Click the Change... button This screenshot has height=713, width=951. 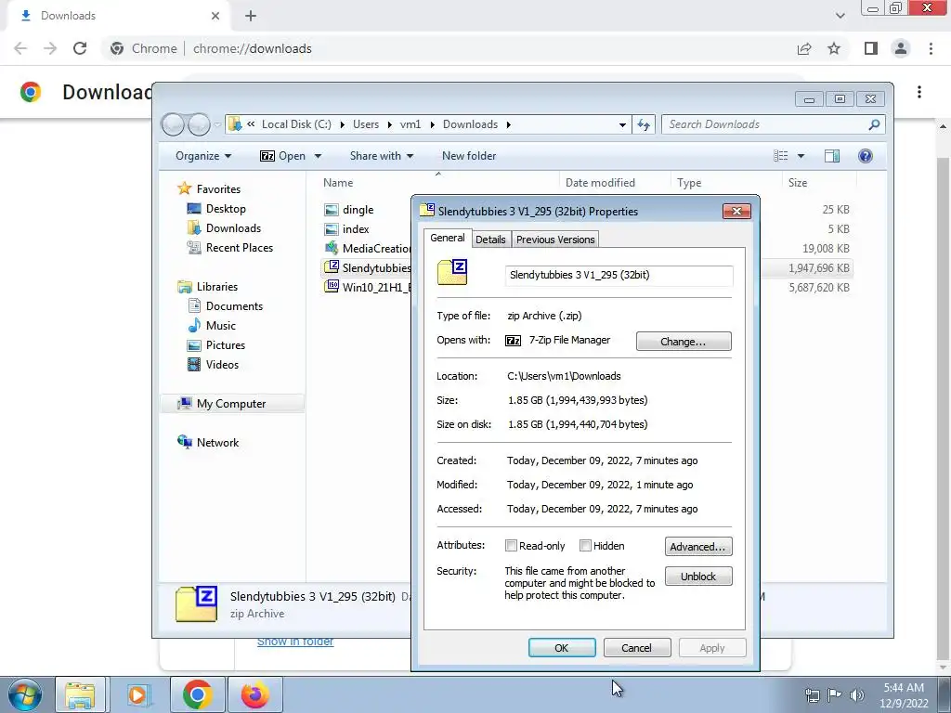coord(684,342)
